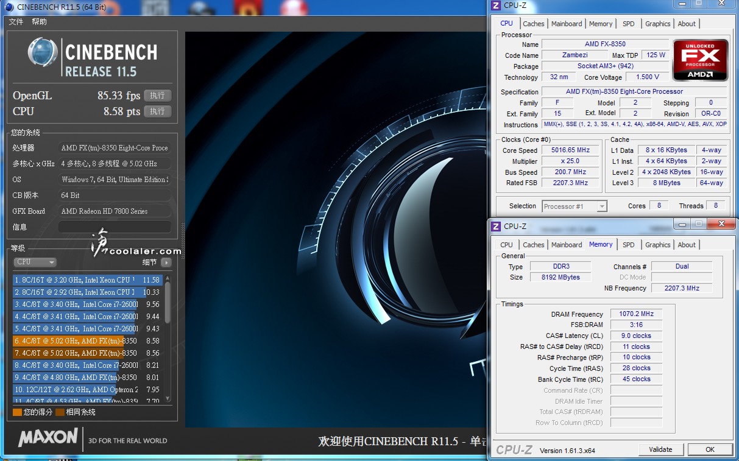Image resolution: width=739 pixels, height=461 pixels.
Task: Click the CPU-Z icon in the CPU tab window's title bar
Action: pos(496,5)
